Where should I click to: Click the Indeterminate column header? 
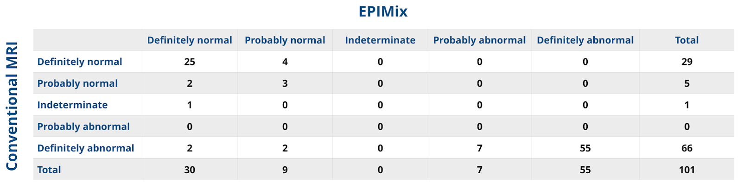click(380, 40)
